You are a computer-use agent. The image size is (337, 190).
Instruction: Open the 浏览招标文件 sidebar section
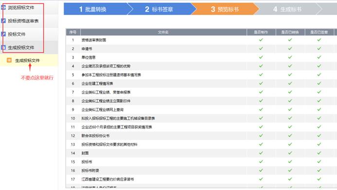[x=21, y=7]
